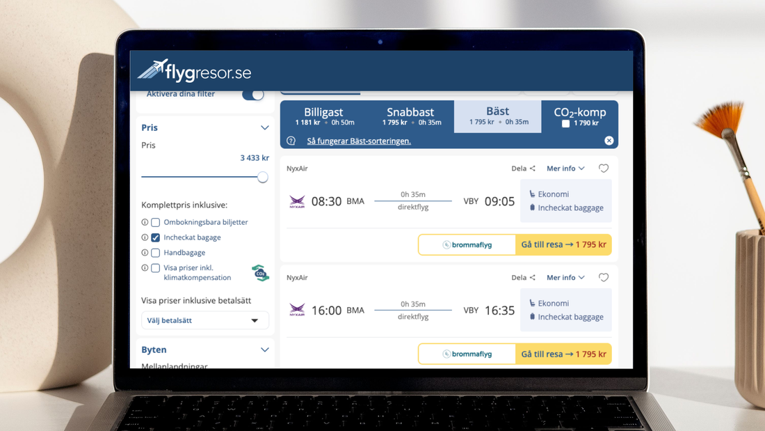Collapse the Byten filter section
Viewport: 765px width, 431px height.
pos(264,350)
